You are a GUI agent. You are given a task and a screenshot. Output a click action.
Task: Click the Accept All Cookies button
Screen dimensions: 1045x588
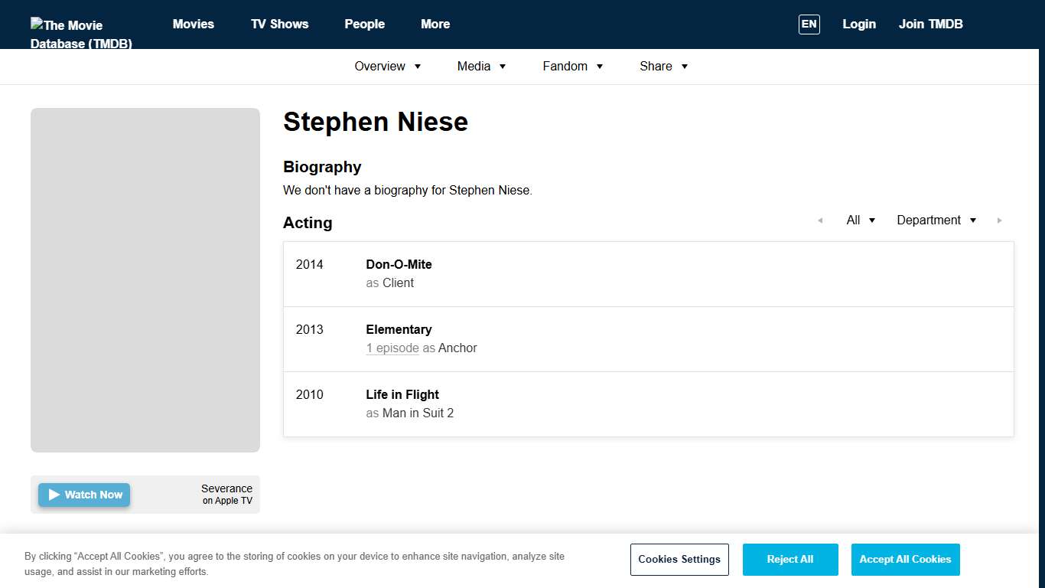tap(905, 560)
